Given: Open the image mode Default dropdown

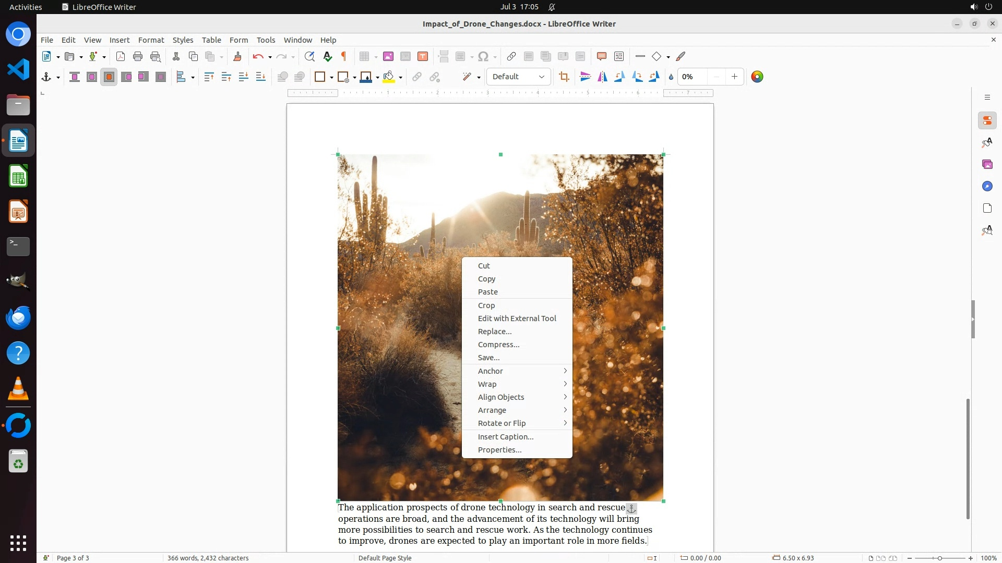Looking at the screenshot, I should (x=519, y=77).
